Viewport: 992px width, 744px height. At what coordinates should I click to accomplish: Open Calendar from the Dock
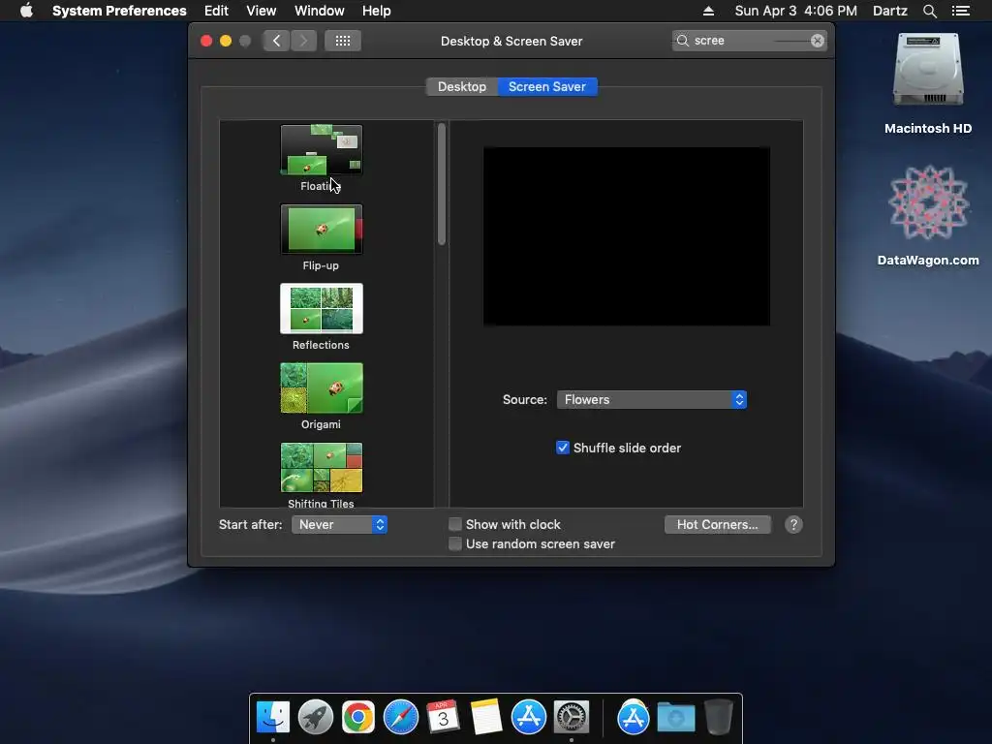coord(444,717)
